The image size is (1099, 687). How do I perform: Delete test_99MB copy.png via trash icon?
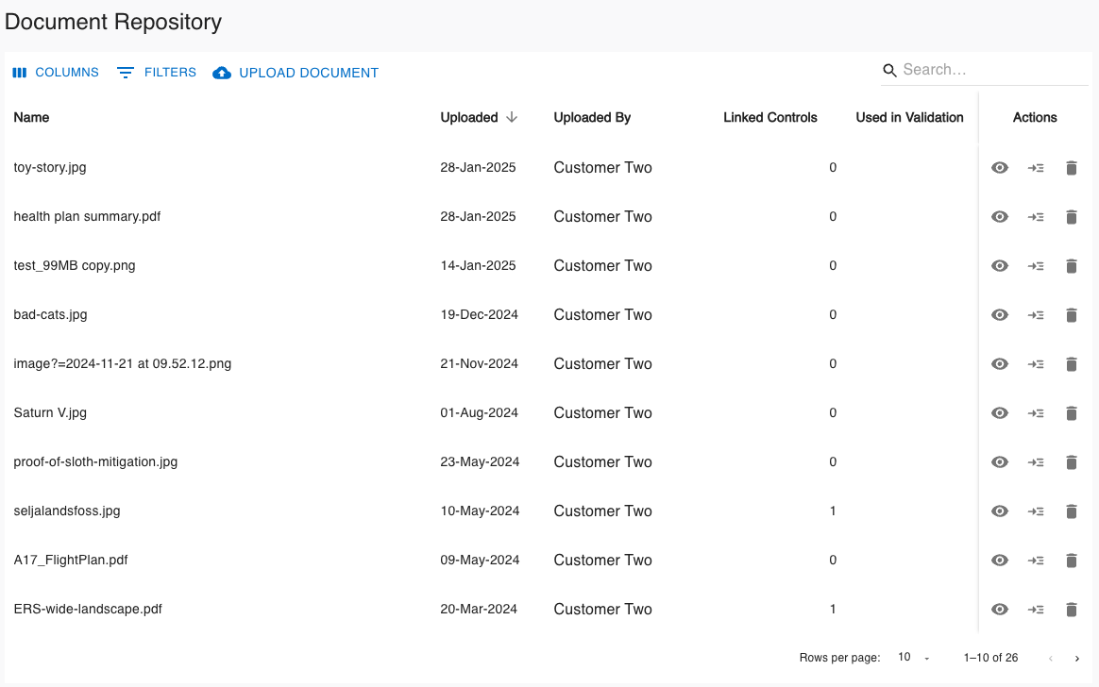tap(1071, 265)
